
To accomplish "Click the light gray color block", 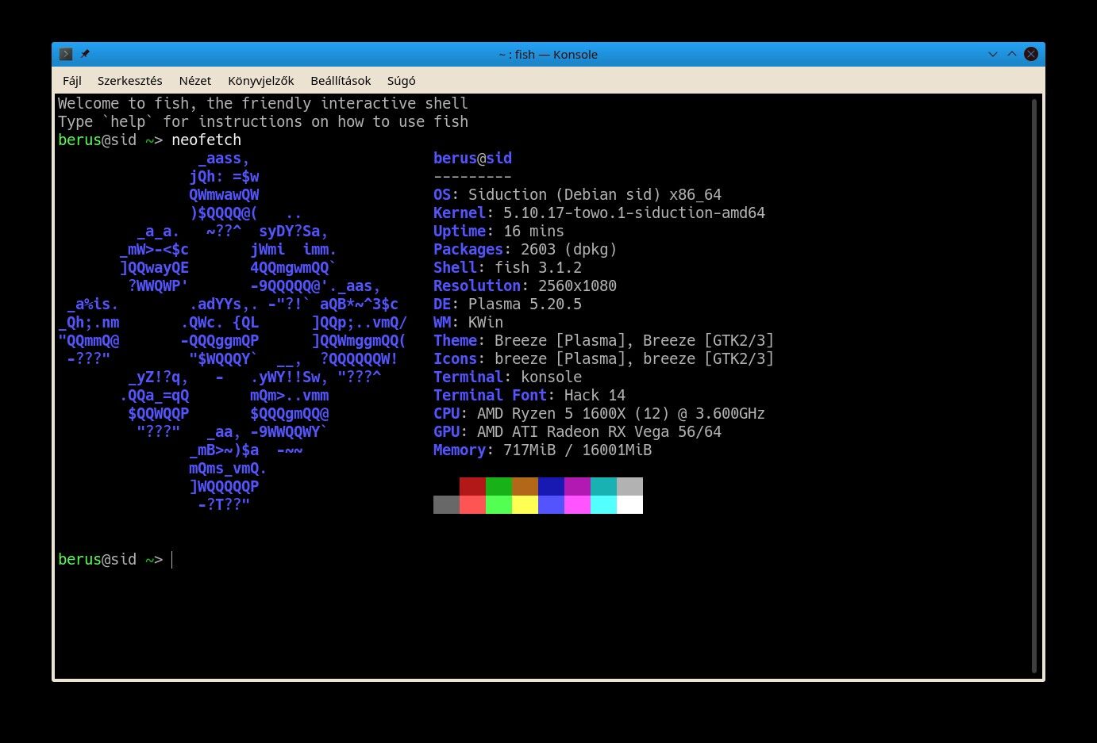I will [x=629, y=486].
